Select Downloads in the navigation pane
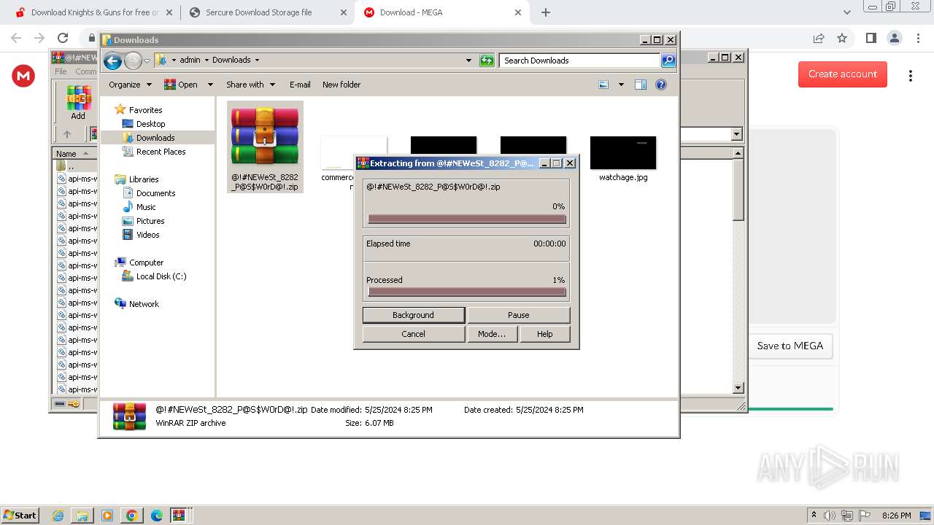The width and height of the screenshot is (934, 525). tap(155, 138)
